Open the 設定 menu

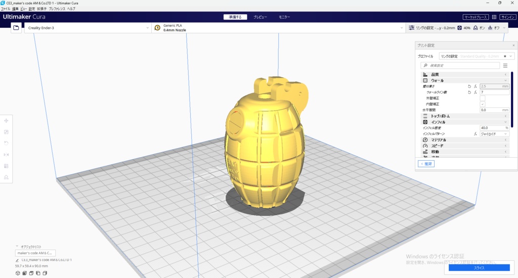32,9
